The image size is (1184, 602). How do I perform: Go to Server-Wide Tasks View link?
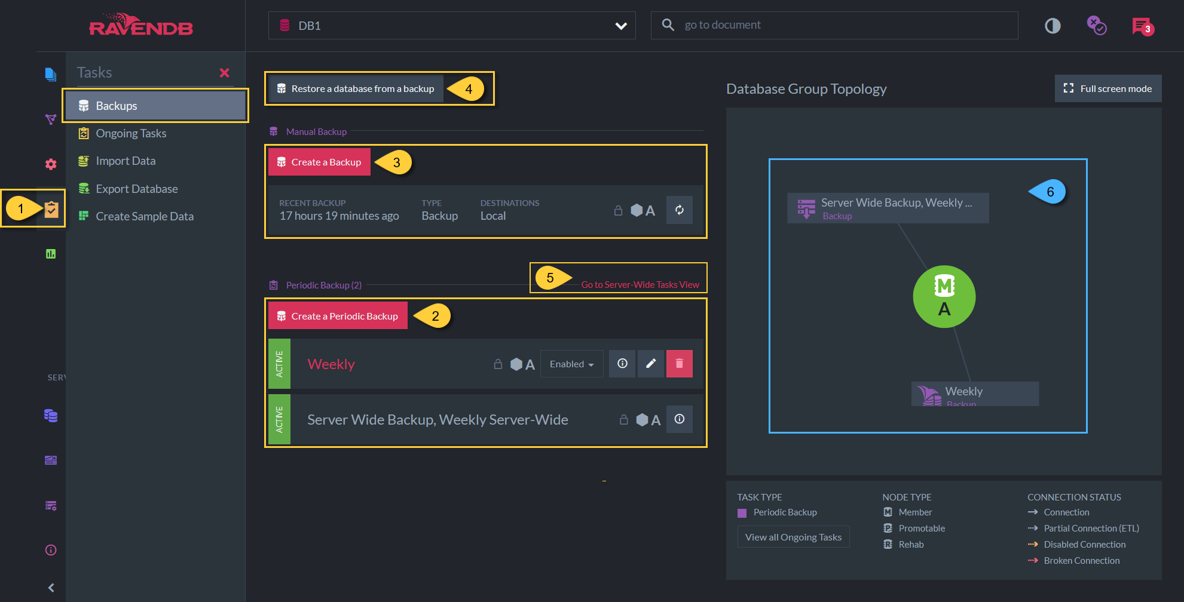point(640,285)
